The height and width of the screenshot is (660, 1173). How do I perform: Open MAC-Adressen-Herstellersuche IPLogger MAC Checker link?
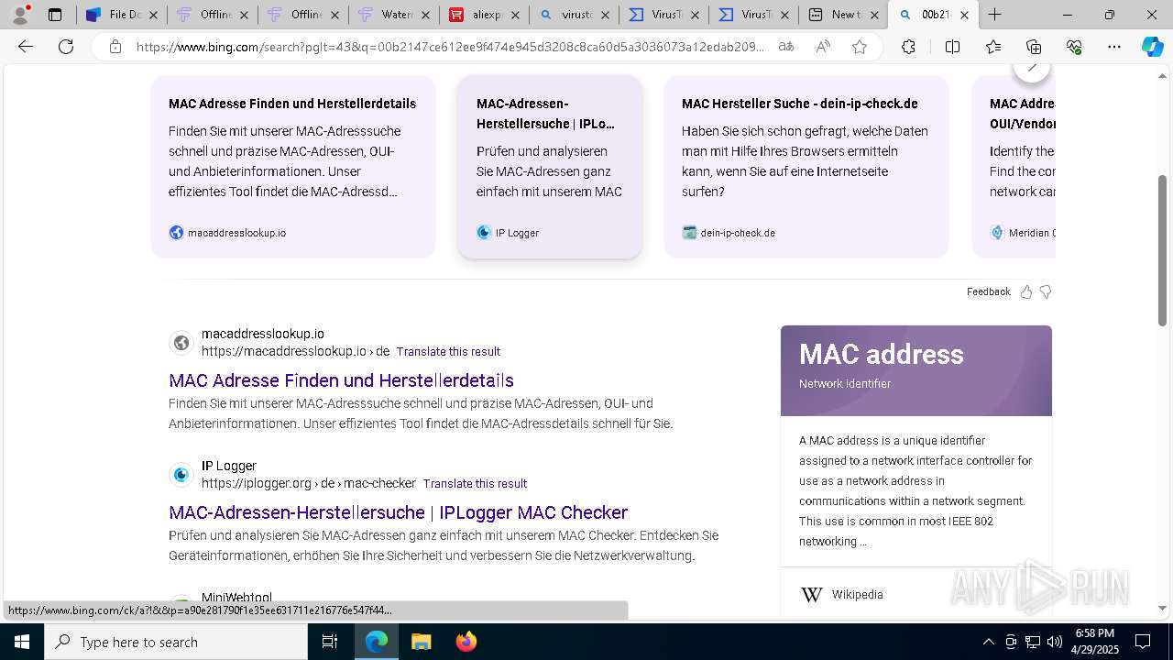coord(398,512)
